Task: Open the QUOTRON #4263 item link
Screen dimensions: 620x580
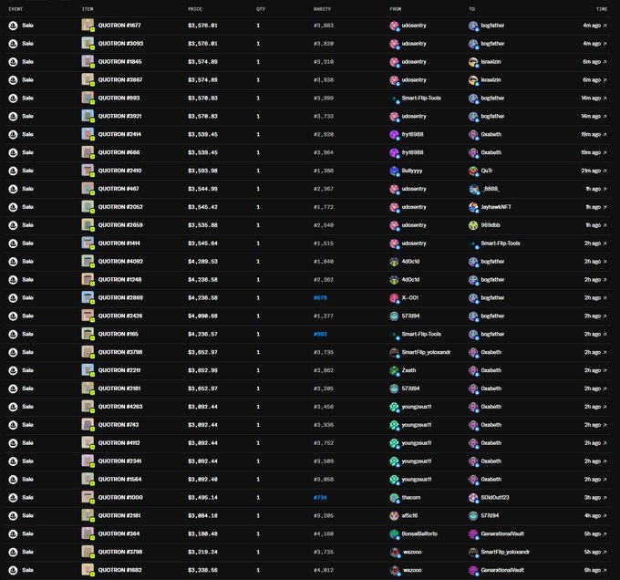Action: coord(120,407)
